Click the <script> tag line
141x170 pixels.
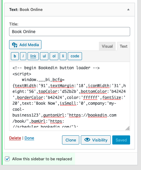(22, 74)
